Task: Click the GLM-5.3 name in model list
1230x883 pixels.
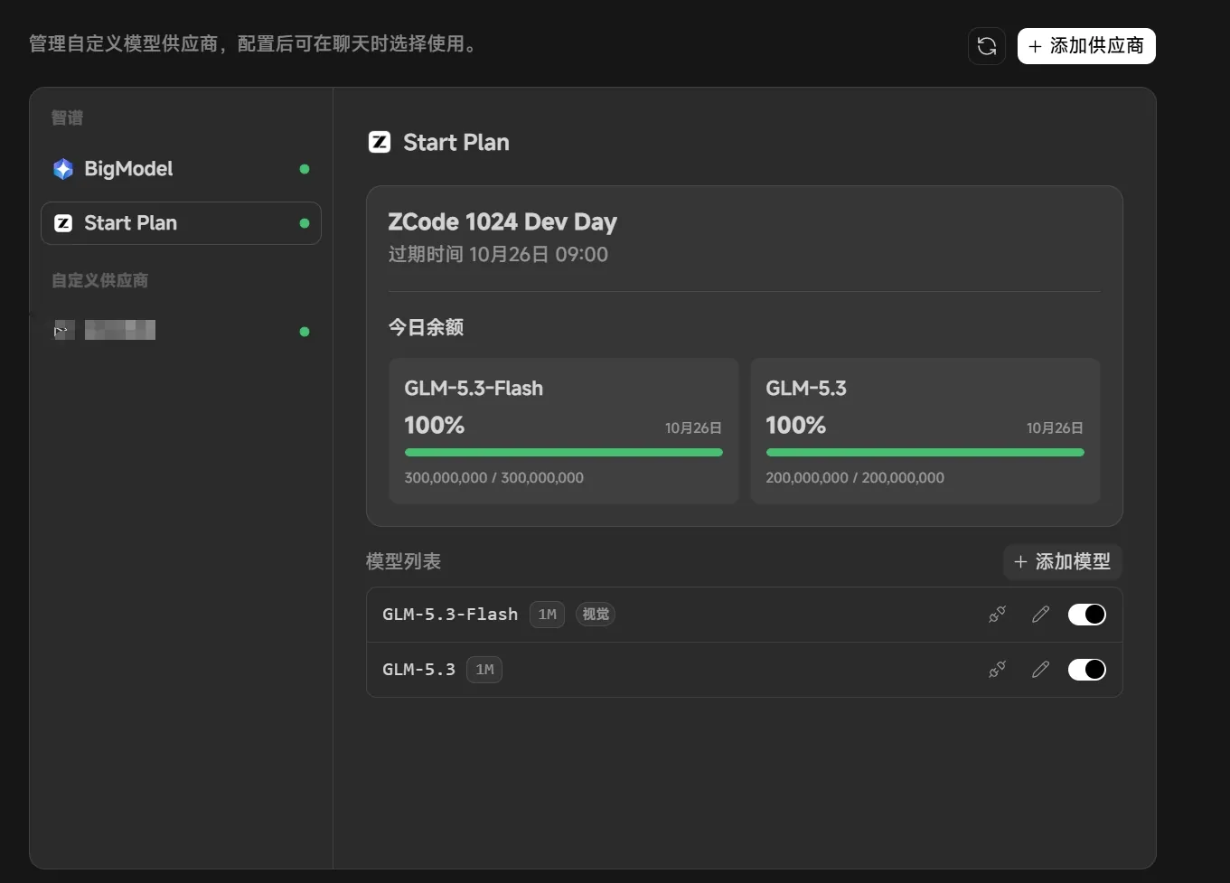Action: pyautogui.click(x=418, y=670)
